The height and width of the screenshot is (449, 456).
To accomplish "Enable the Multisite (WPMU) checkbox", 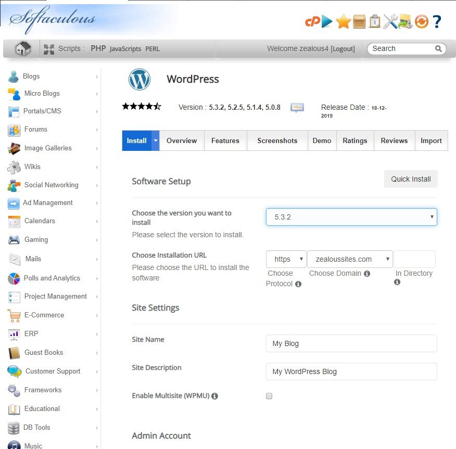I will (x=269, y=396).
